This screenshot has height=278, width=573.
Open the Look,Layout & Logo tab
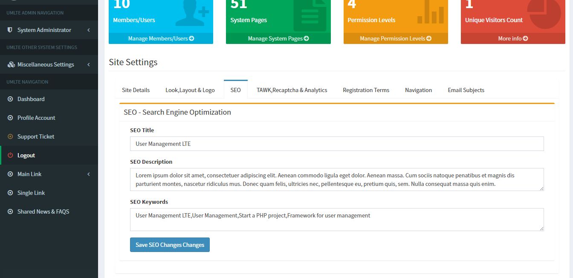pyautogui.click(x=190, y=90)
